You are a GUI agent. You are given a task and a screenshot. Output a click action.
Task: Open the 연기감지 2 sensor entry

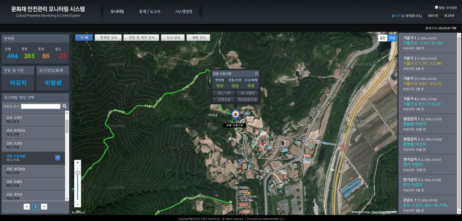(427, 185)
